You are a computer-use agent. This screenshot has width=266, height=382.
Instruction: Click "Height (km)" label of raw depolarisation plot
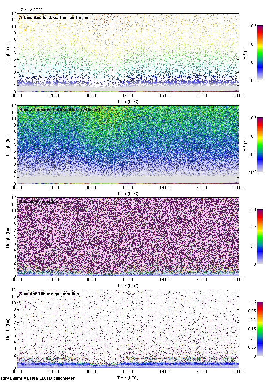point(8,237)
